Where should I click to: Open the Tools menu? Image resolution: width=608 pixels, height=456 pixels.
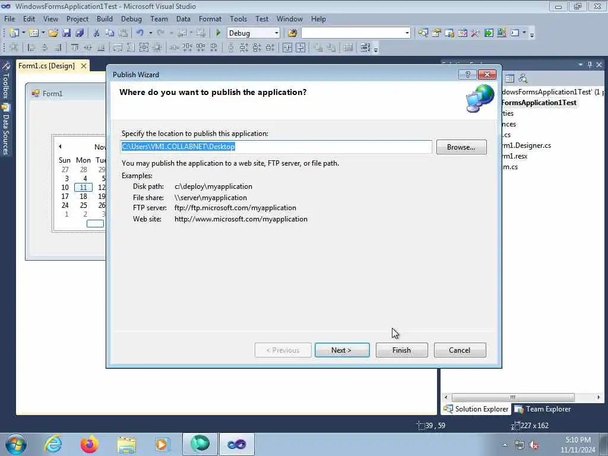pos(238,19)
